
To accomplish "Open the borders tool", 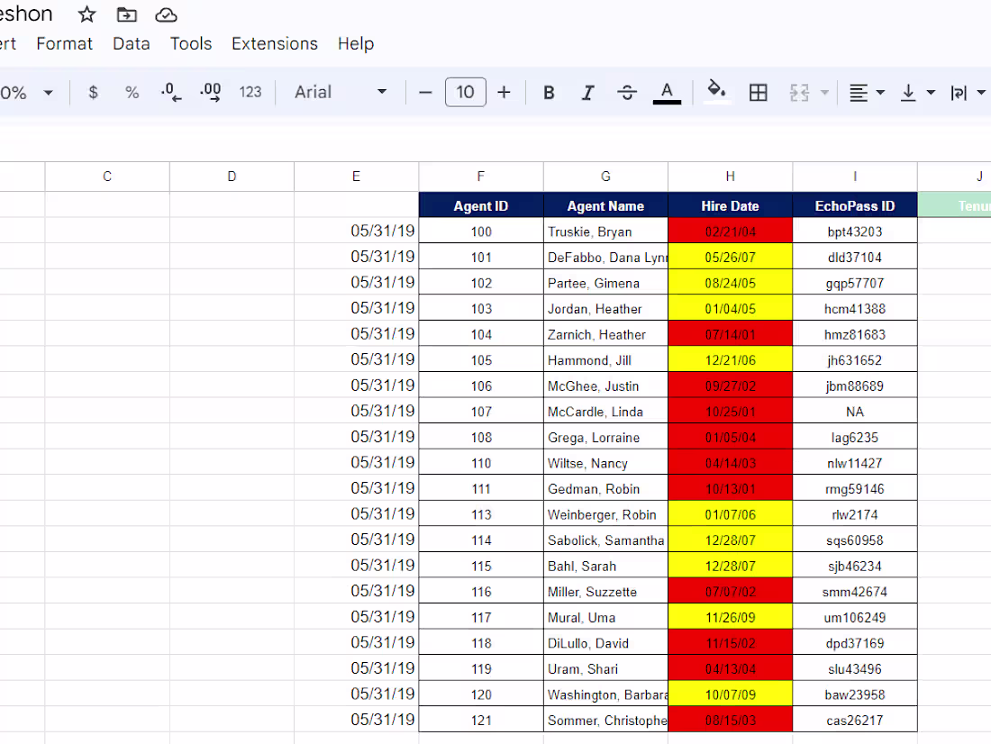I will [x=758, y=93].
